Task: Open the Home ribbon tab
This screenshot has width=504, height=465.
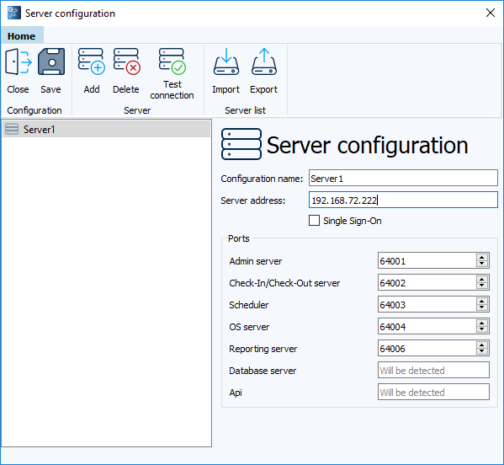Action: coord(22,35)
